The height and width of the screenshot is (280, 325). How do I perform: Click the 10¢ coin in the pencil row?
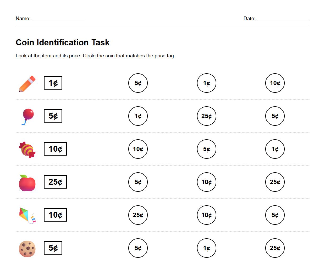click(275, 83)
